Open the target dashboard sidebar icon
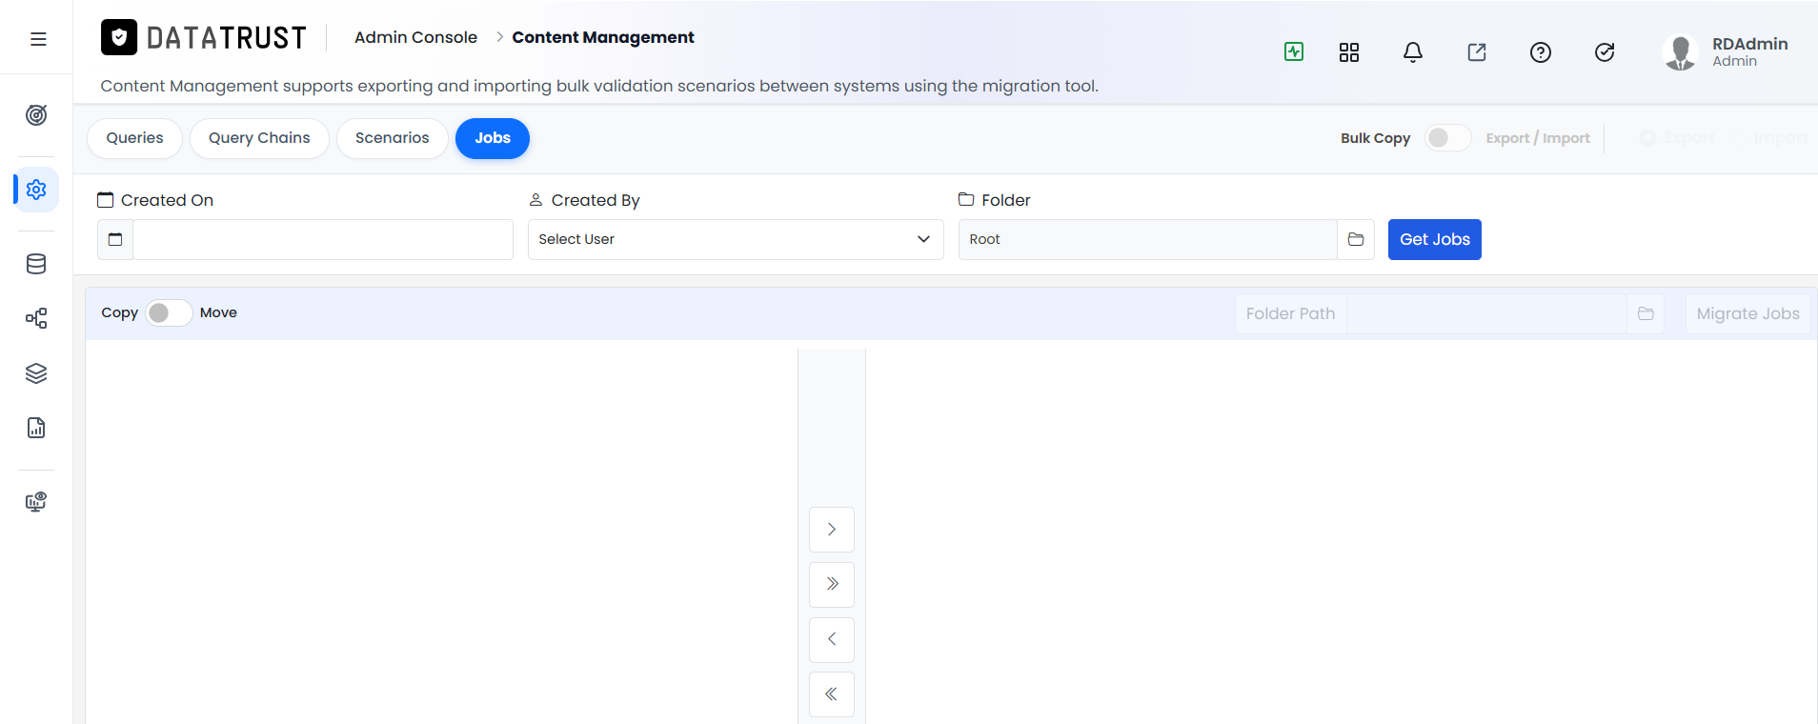1818x724 pixels. point(36,115)
